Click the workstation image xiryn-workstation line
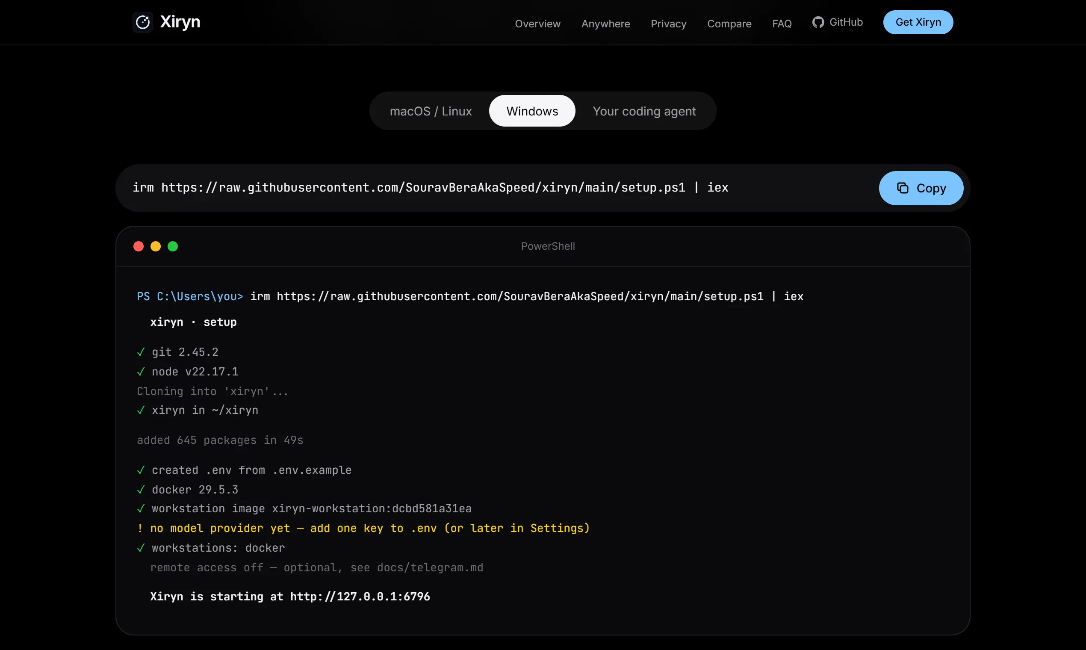This screenshot has width=1086, height=650. [x=311, y=508]
